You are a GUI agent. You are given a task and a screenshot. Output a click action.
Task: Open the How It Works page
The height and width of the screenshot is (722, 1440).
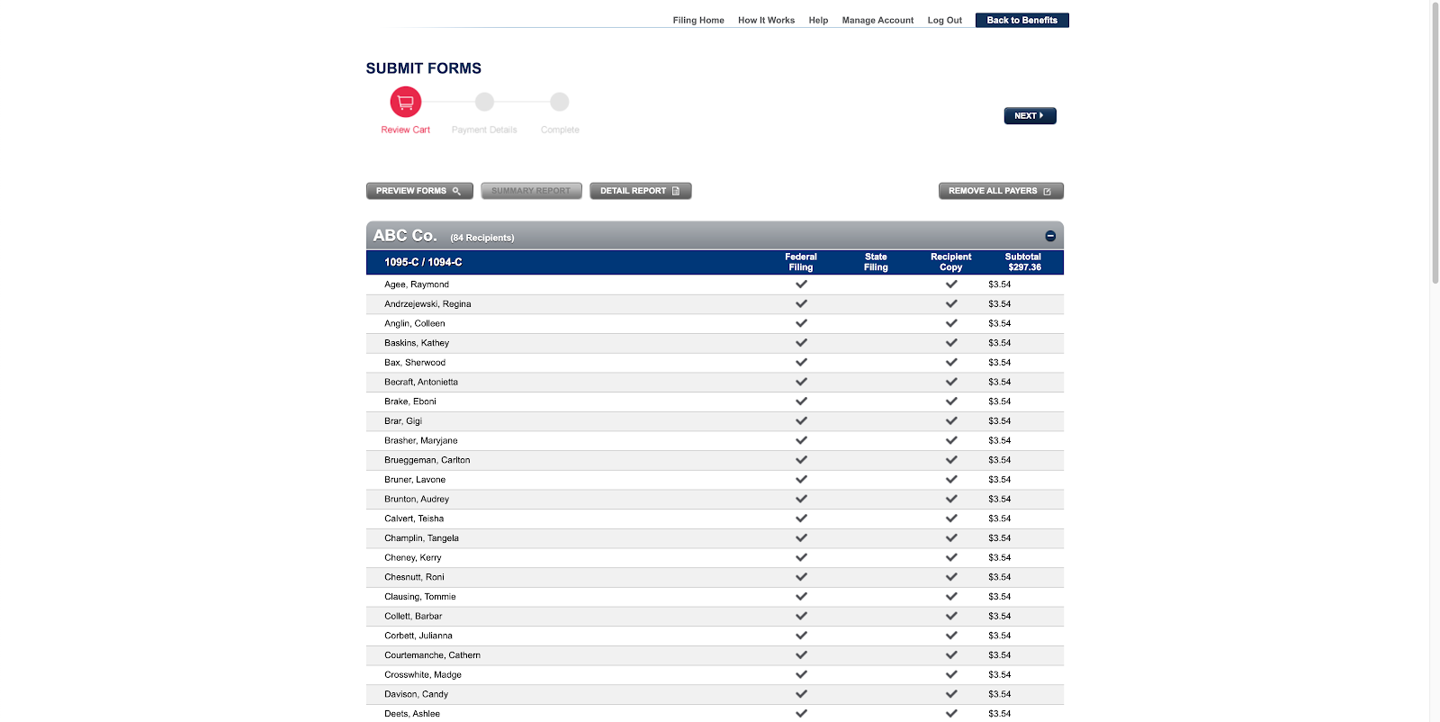(766, 20)
